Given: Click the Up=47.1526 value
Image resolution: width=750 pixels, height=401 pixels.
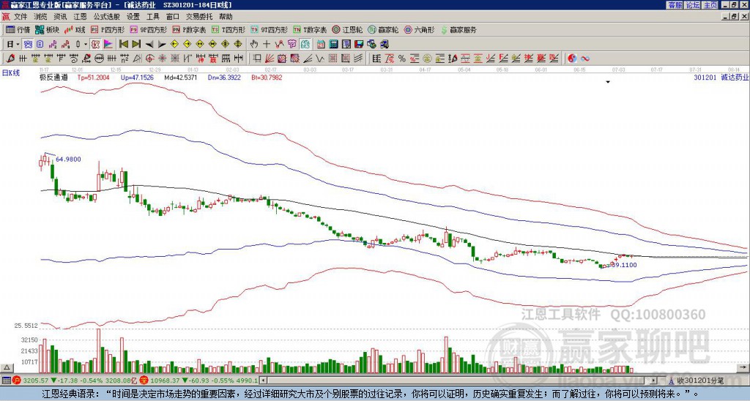Looking at the screenshot, I should click(x=137, y=77).
